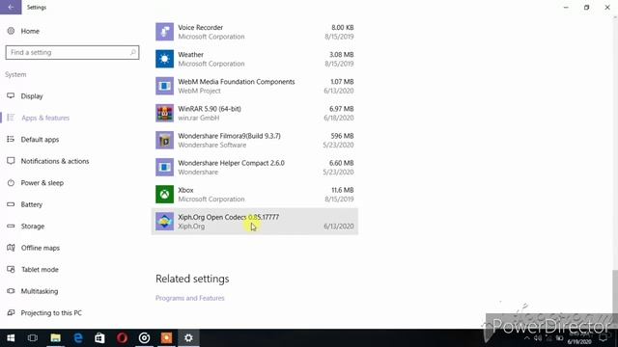
Task: Launch Microsoft Edge from taskbar
Action: coord(78,338)
